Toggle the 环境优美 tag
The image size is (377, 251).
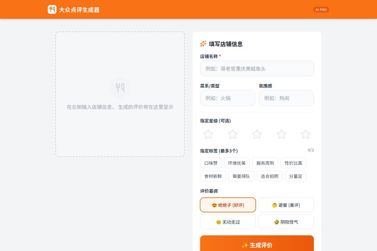[x=237, y=163]
